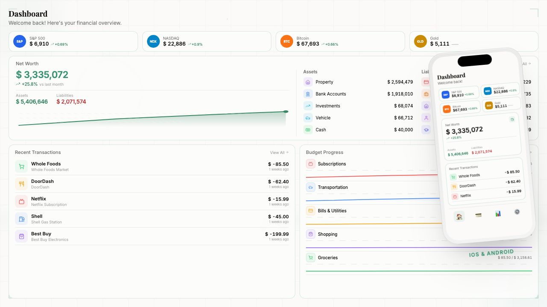Click the $ 5,406,646 assets total
This screenshot has height=307, width=547.
point(32,101)
